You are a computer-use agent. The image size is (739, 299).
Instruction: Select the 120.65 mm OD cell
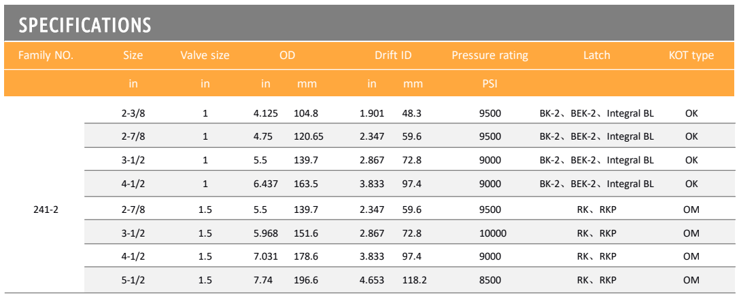(309, 137)
